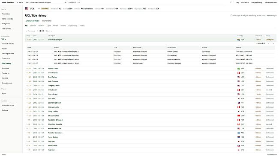Viewport: 279px width, 156px height.
Task: Click the 'All 8 divisions' value
Action: pyautogui.click(x=87, y=9)
